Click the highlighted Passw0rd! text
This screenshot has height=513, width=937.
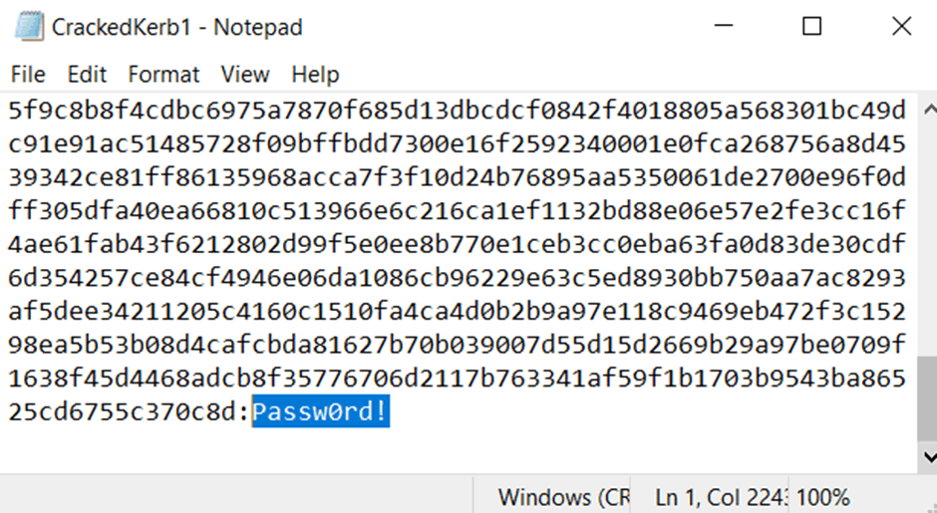coord(321,410)
